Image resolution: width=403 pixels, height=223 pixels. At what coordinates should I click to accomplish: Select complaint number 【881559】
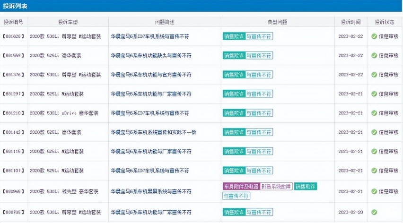[x=13, y=55]
